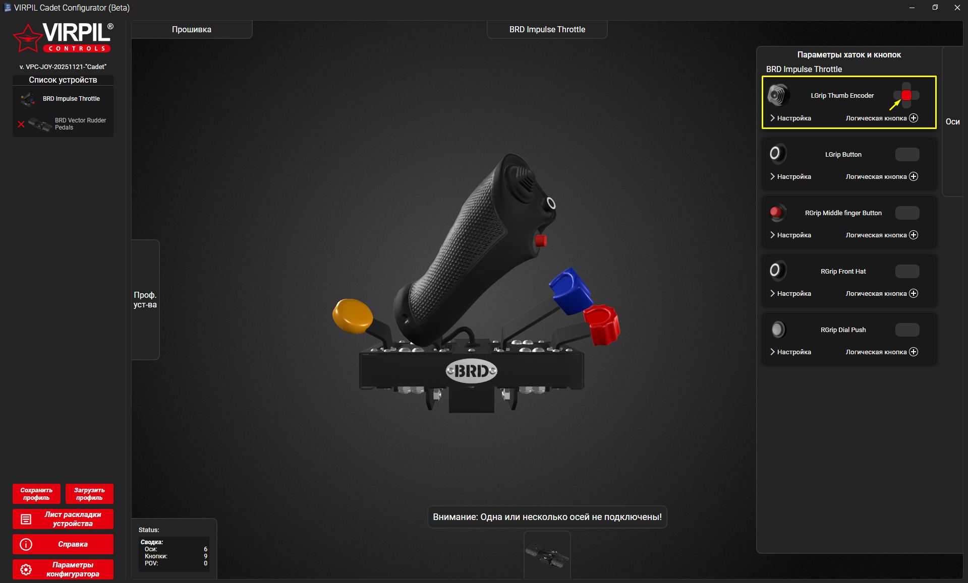Select the device thumbnail at the bottom

click(547, 556)
